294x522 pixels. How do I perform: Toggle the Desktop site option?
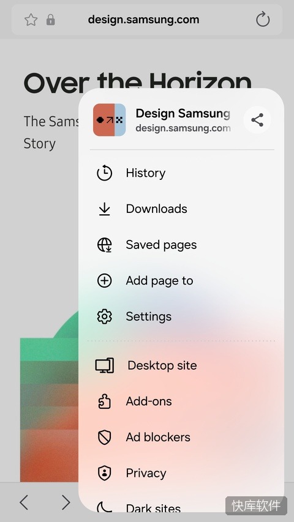coord(181,365)
